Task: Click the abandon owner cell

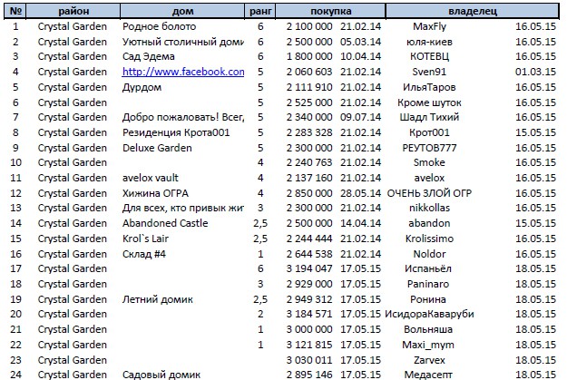Action: click(429, 223)
